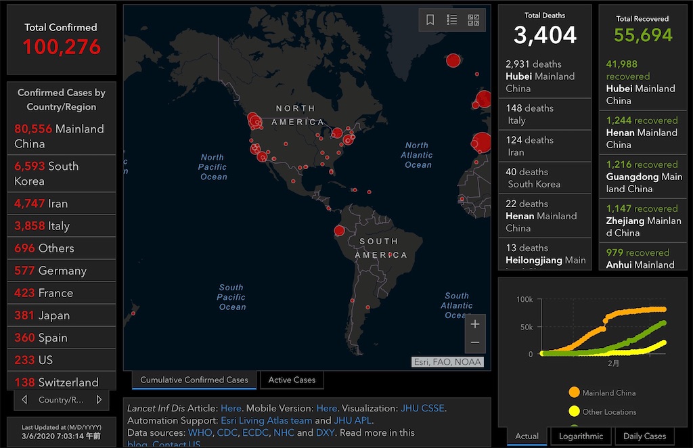Switch to the Daily Cases chart tab
Viewport: 693px width, 448px height.
click(x=644, y=436)
